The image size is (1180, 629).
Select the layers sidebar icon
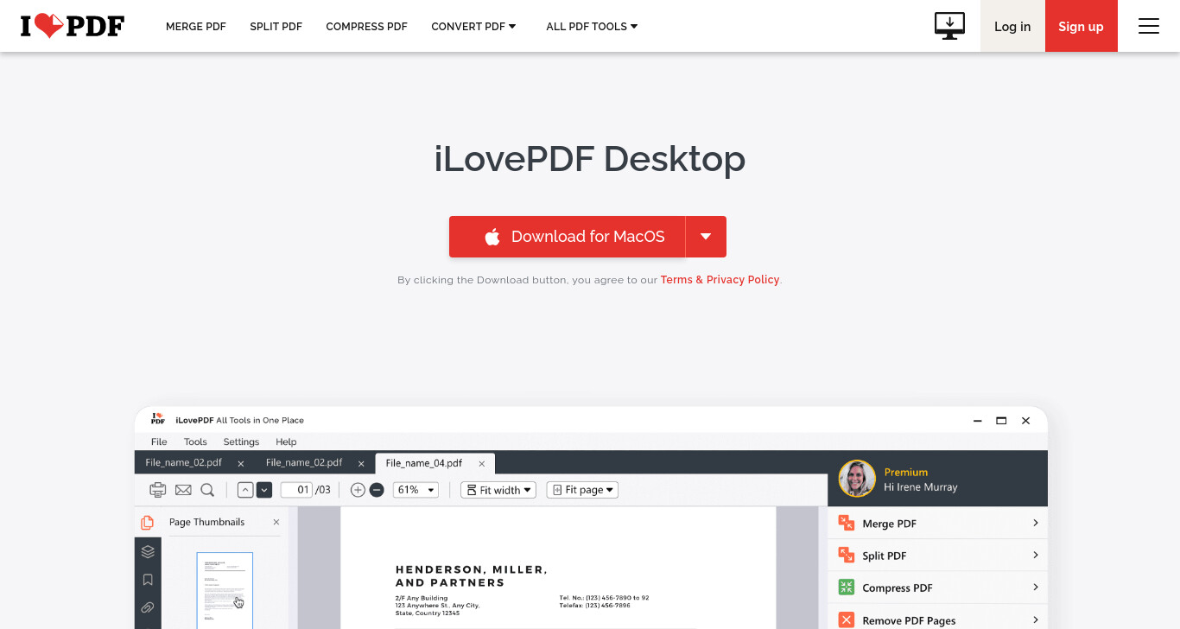148,551
